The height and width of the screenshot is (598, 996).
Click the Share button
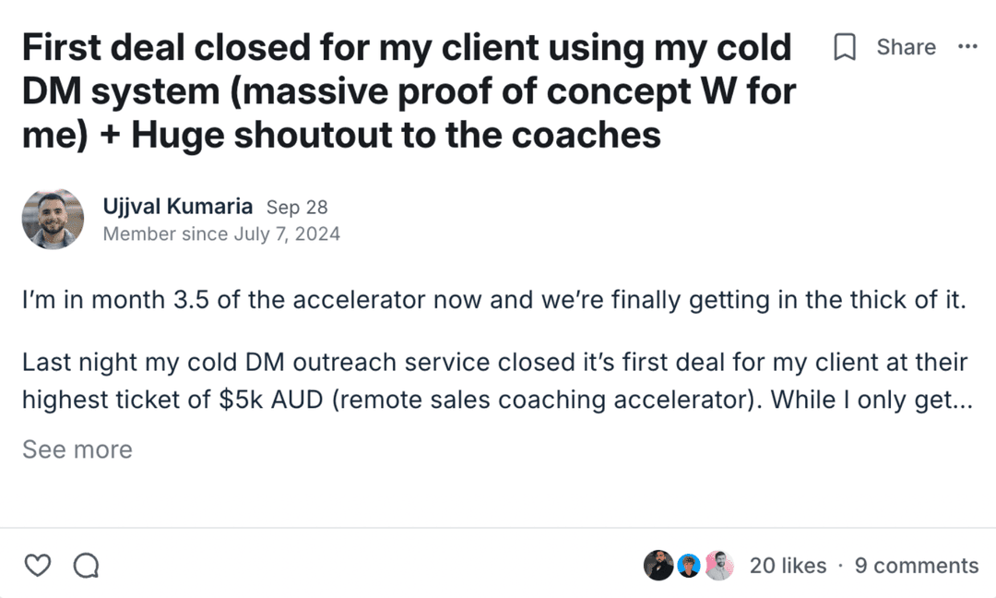pos(906,47)
